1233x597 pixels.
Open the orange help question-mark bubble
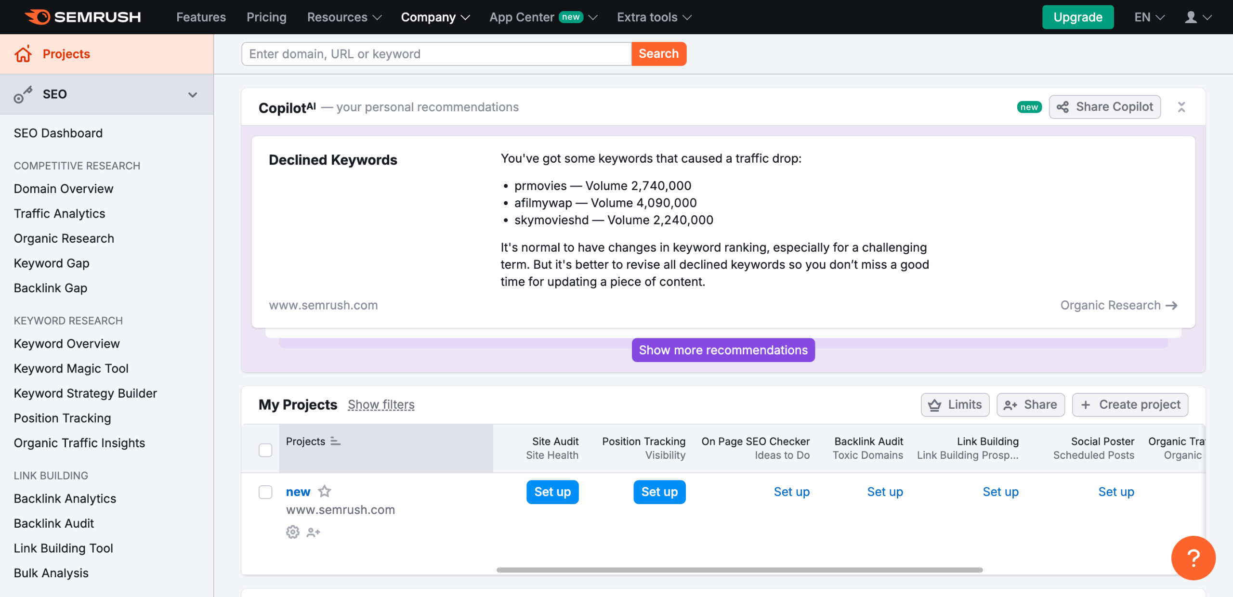[x=1193, y=558]
